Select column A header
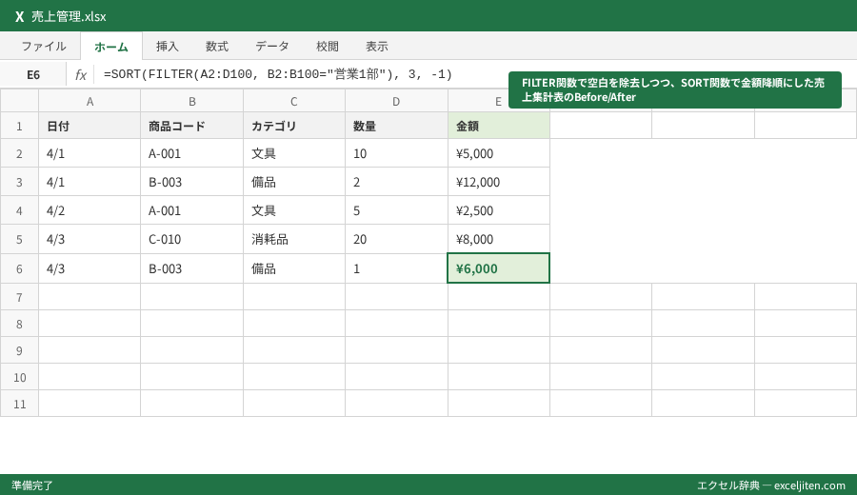Viewport: 857px width, 495px height. click(x=90, y=101)
